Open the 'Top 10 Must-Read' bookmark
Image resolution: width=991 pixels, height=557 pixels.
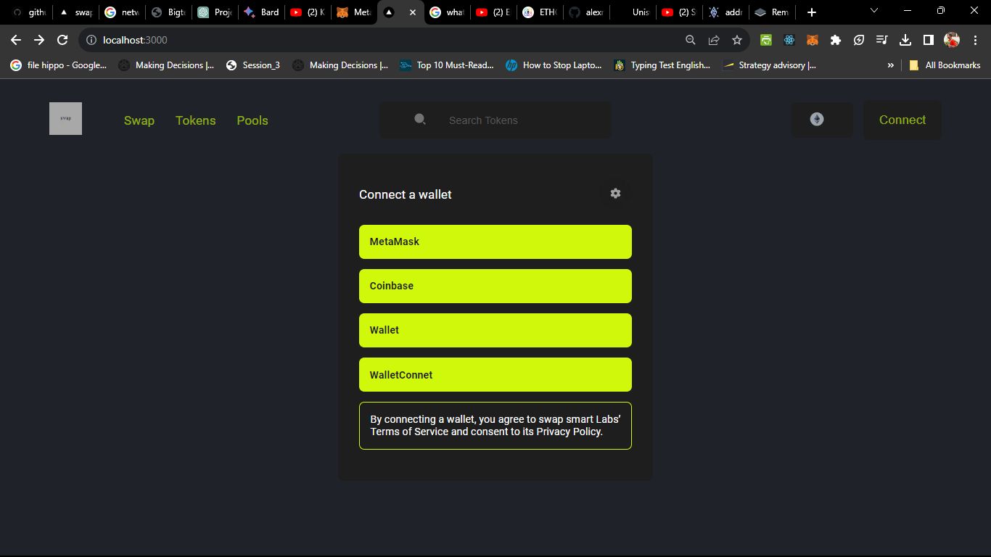(447, 65)
